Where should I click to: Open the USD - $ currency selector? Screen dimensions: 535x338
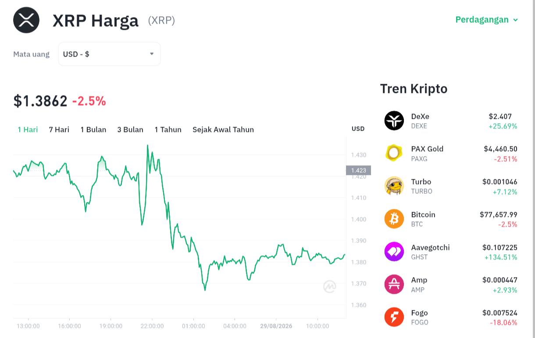tap(110, 54)
